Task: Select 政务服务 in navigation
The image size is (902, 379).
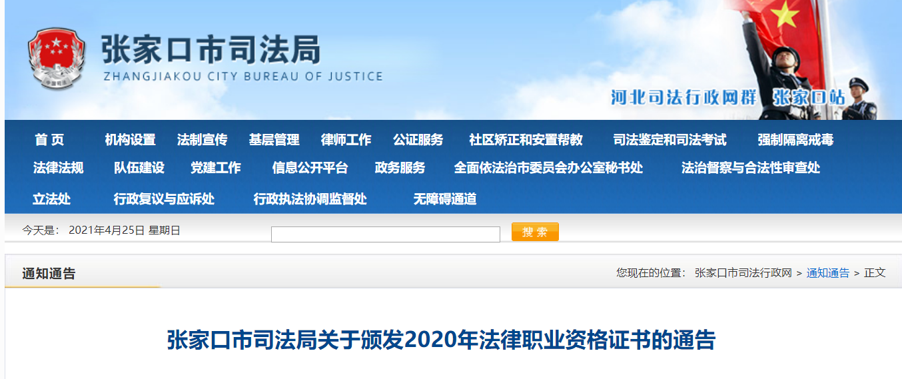Action: pyautogui.click(x=400, y=168)
